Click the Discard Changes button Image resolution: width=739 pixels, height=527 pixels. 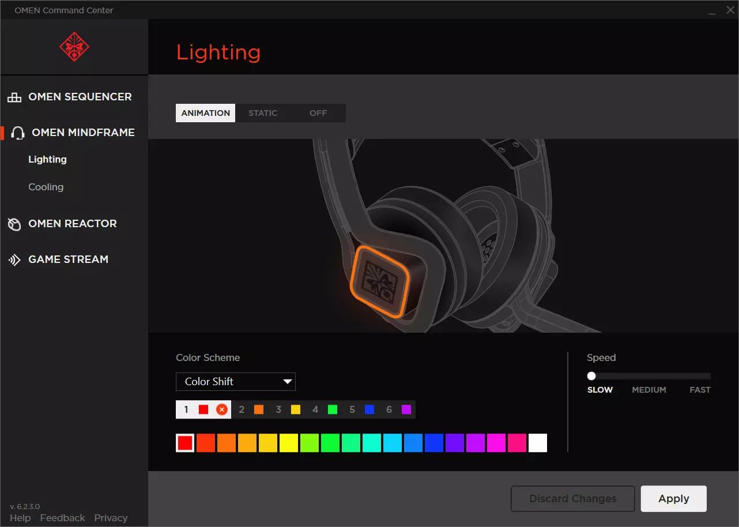(573, 499)
